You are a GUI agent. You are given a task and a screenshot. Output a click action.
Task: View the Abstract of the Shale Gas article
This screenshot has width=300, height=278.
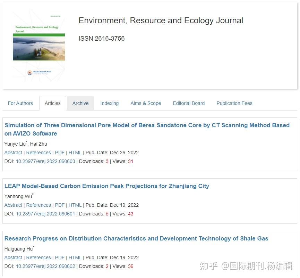click(x=13, y=257)
